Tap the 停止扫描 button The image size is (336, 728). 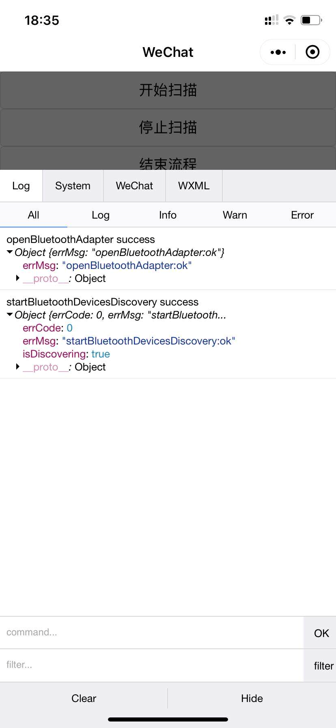(x=168, y=127)
